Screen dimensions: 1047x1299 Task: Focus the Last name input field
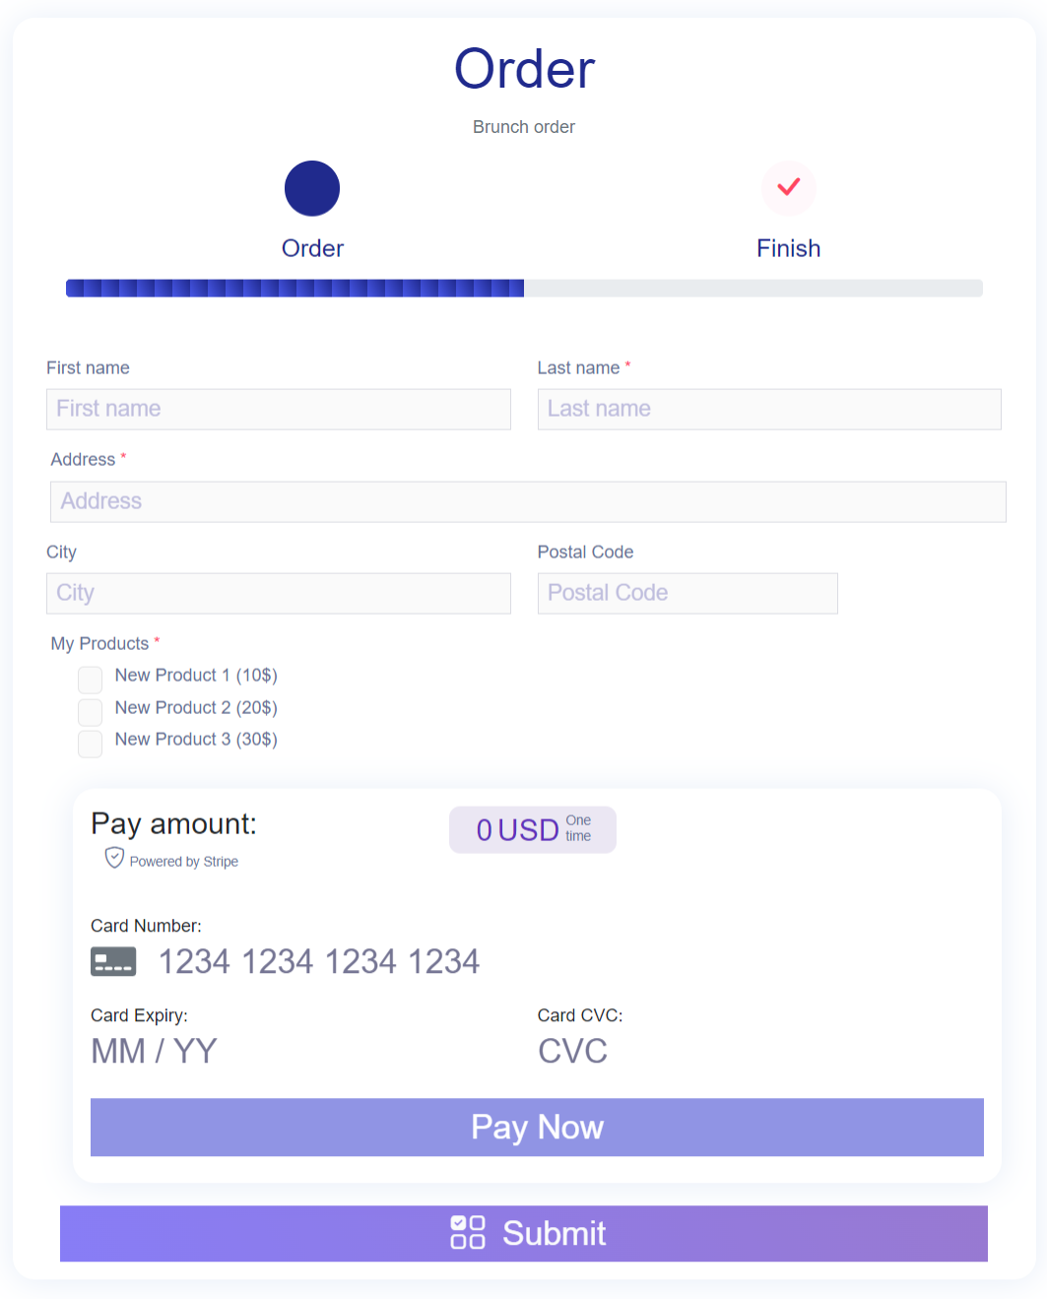[768, 409]
